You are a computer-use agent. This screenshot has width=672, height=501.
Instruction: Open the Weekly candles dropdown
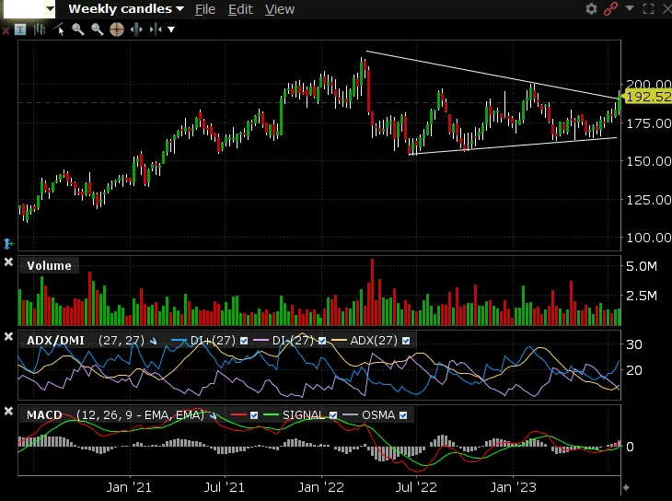tap(126, 9)
